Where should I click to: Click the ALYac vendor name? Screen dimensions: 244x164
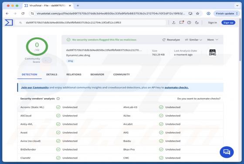[127, 116]
